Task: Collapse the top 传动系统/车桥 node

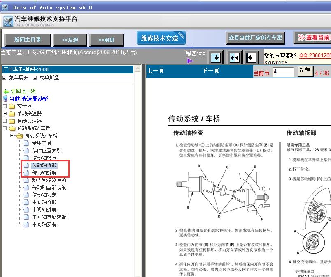Action: [x=5, y=128]
